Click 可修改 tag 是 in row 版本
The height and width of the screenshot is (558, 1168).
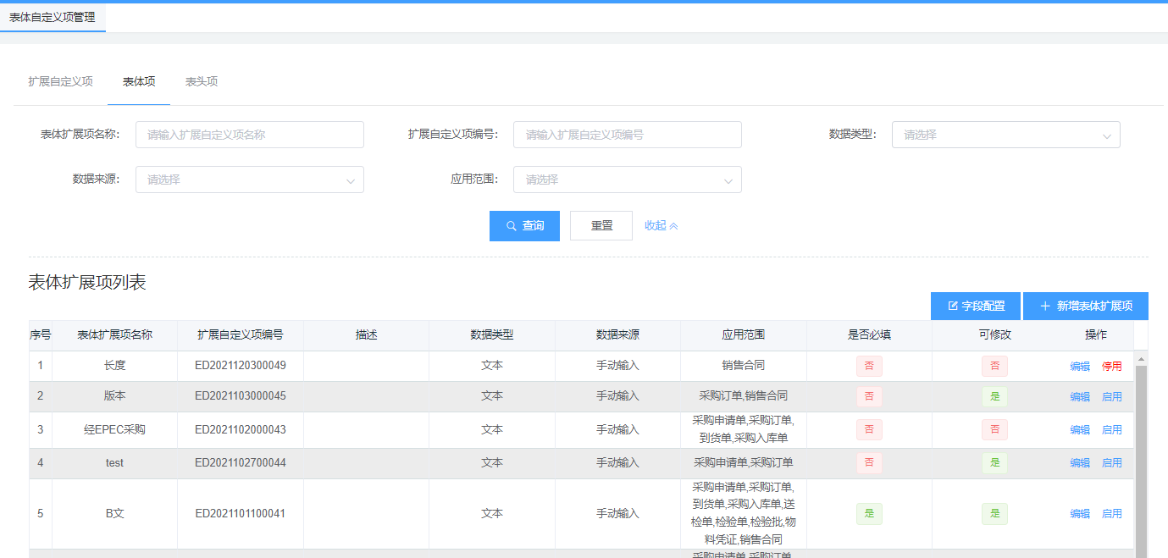(994, 396)
